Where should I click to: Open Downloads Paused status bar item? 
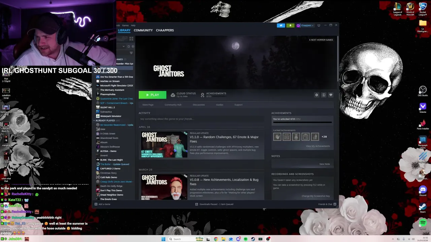[214, 204]
